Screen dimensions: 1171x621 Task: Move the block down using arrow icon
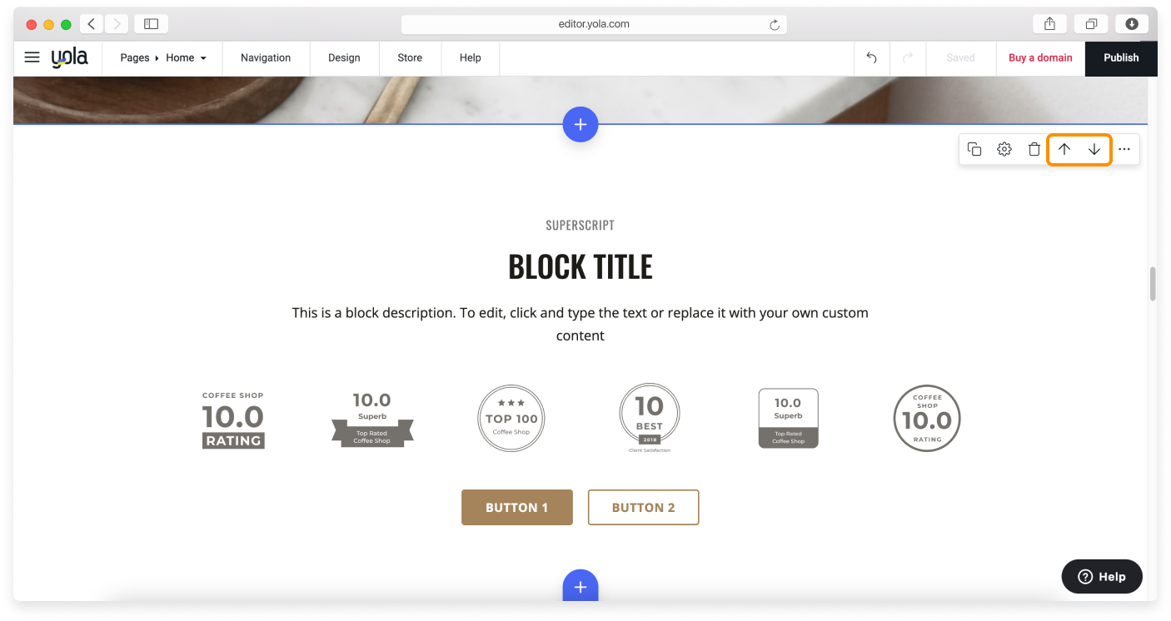1094,149
